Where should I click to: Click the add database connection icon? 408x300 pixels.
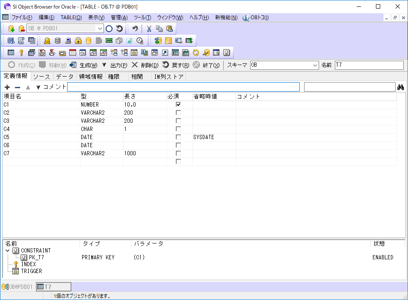12,29
